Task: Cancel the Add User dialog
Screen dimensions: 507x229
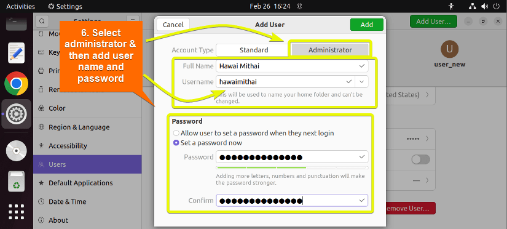Action: 173,25
